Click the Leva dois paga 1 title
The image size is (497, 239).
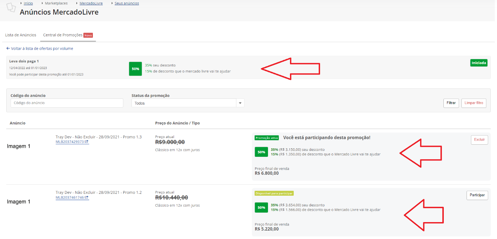coord(24,61)
